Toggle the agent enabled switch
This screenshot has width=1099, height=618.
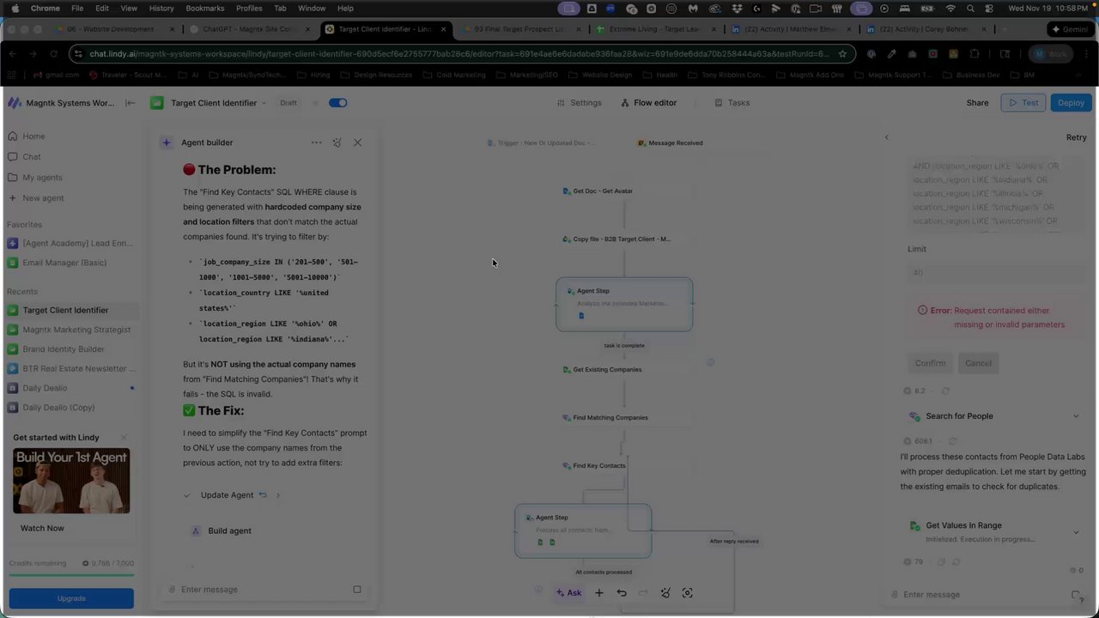[337, 103]
